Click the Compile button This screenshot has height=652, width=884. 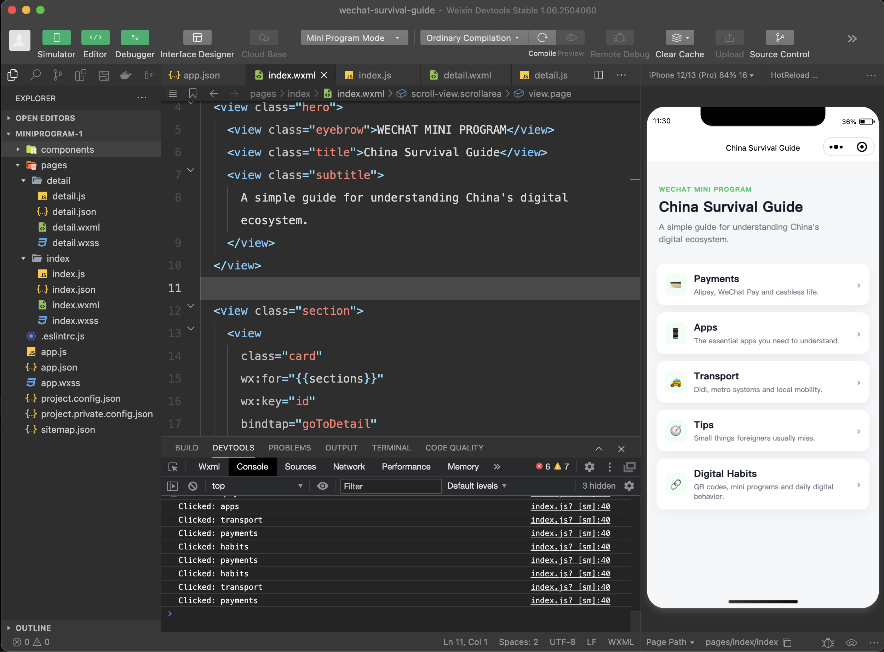click(x=542, y=38)
